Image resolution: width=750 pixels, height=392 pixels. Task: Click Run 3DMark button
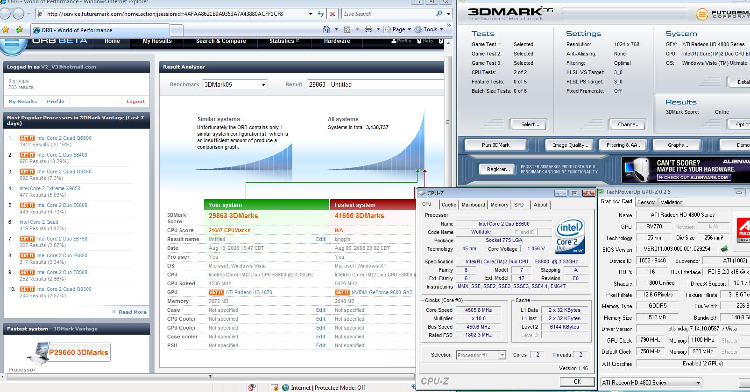pos(495,145)
